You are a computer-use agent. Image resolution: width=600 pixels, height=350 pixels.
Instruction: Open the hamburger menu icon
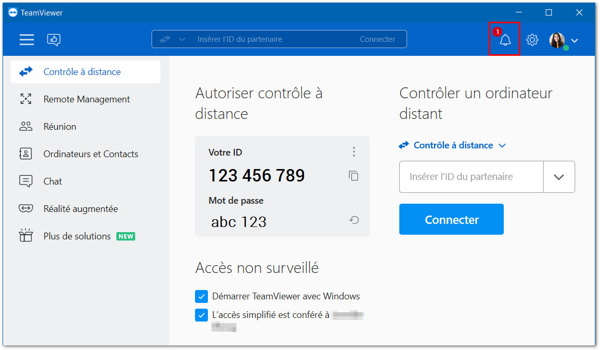pyautogui.click(x=27, y=39)
